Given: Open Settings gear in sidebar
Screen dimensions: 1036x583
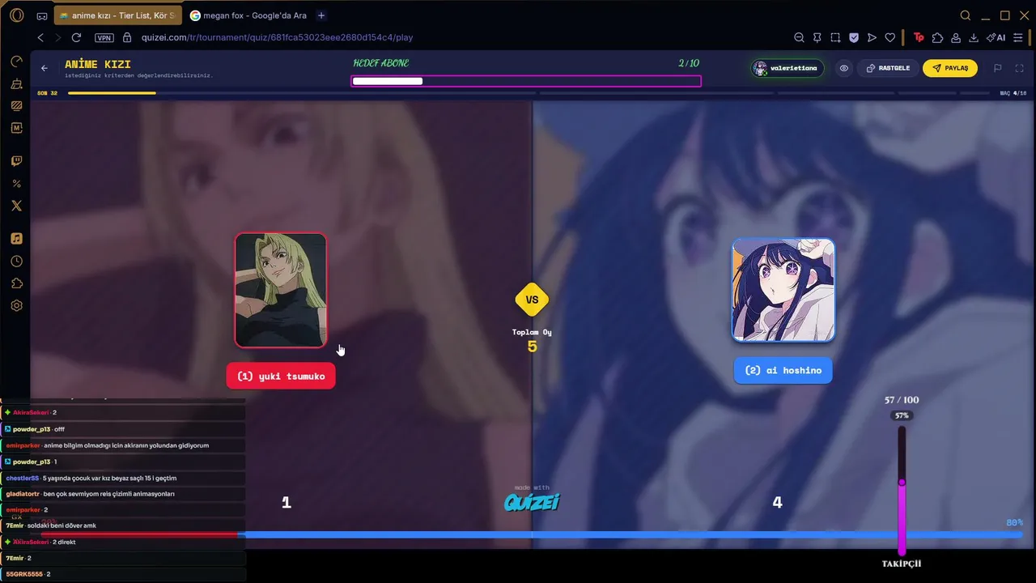Looking at the screenshot, I should click(16, 306).
